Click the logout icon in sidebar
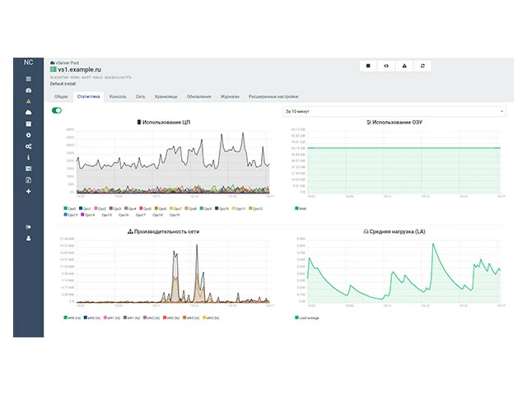This screenshot has height=395, width=527. coord(29,226)
